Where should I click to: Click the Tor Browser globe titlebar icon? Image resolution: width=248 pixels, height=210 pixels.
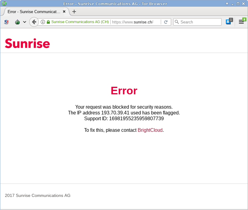pos(4,3)
